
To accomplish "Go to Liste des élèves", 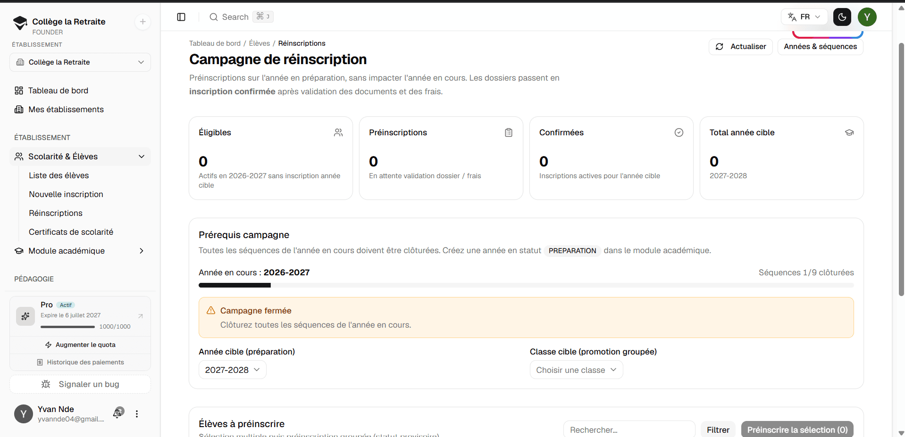I will point(59,175).
